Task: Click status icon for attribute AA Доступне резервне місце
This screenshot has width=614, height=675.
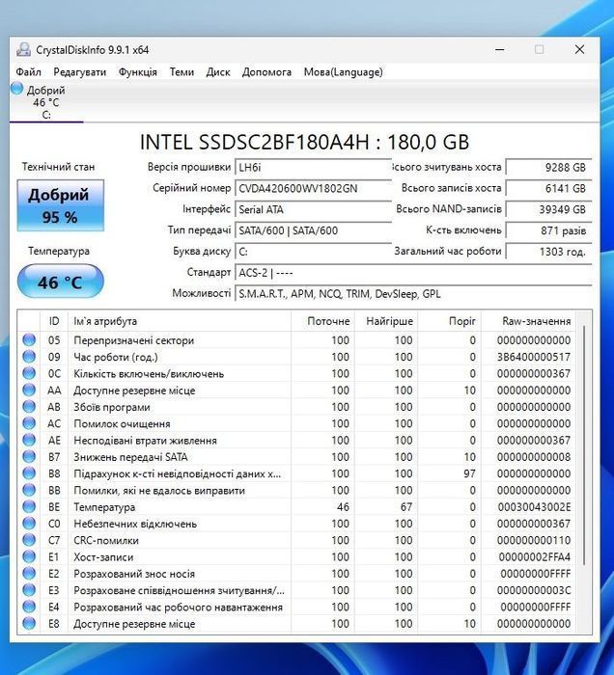Action: 29,390
